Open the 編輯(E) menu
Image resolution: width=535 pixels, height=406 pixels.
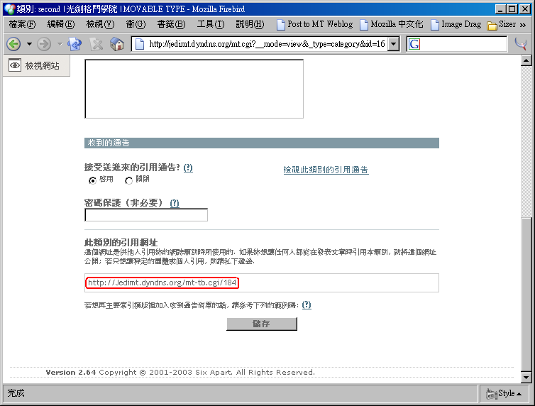(61, 24)
